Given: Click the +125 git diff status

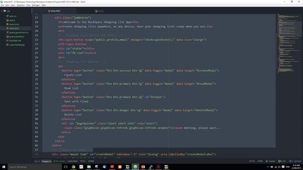Looking at the screenshot, I should (x=282, y=161).
